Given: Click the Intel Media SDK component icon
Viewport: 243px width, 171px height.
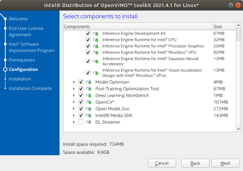Looking at the screenshot, I should tap(88, 116).
